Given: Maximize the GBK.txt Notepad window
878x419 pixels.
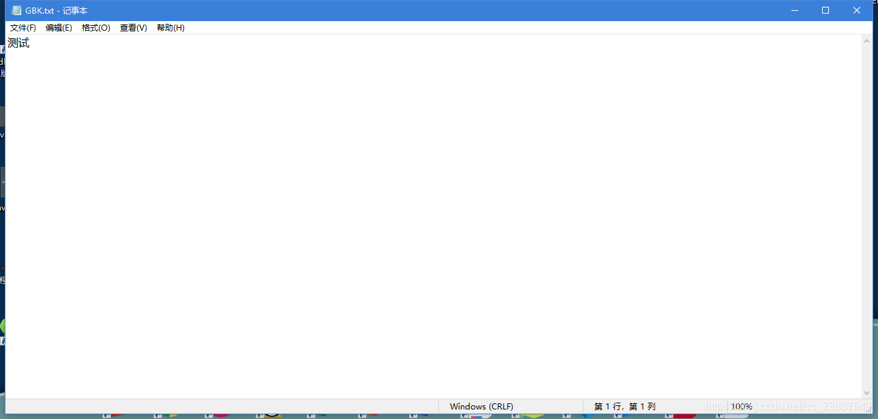Looking at the screenshot, I should click(x=826, y=10).
